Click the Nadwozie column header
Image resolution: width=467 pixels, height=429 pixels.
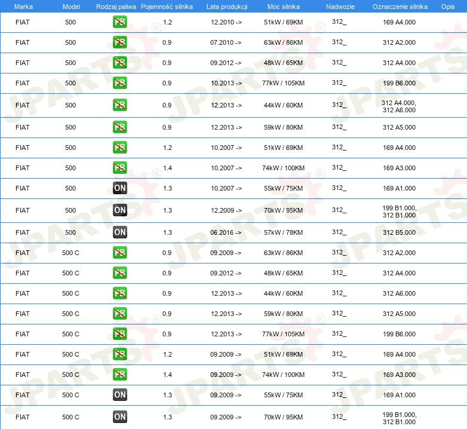pos(340,7)
